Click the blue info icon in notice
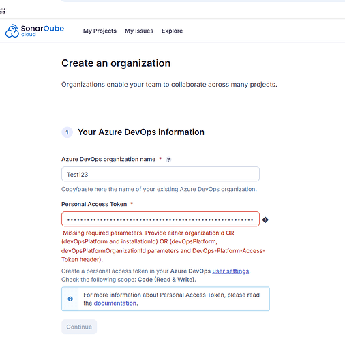 [70, 299]
